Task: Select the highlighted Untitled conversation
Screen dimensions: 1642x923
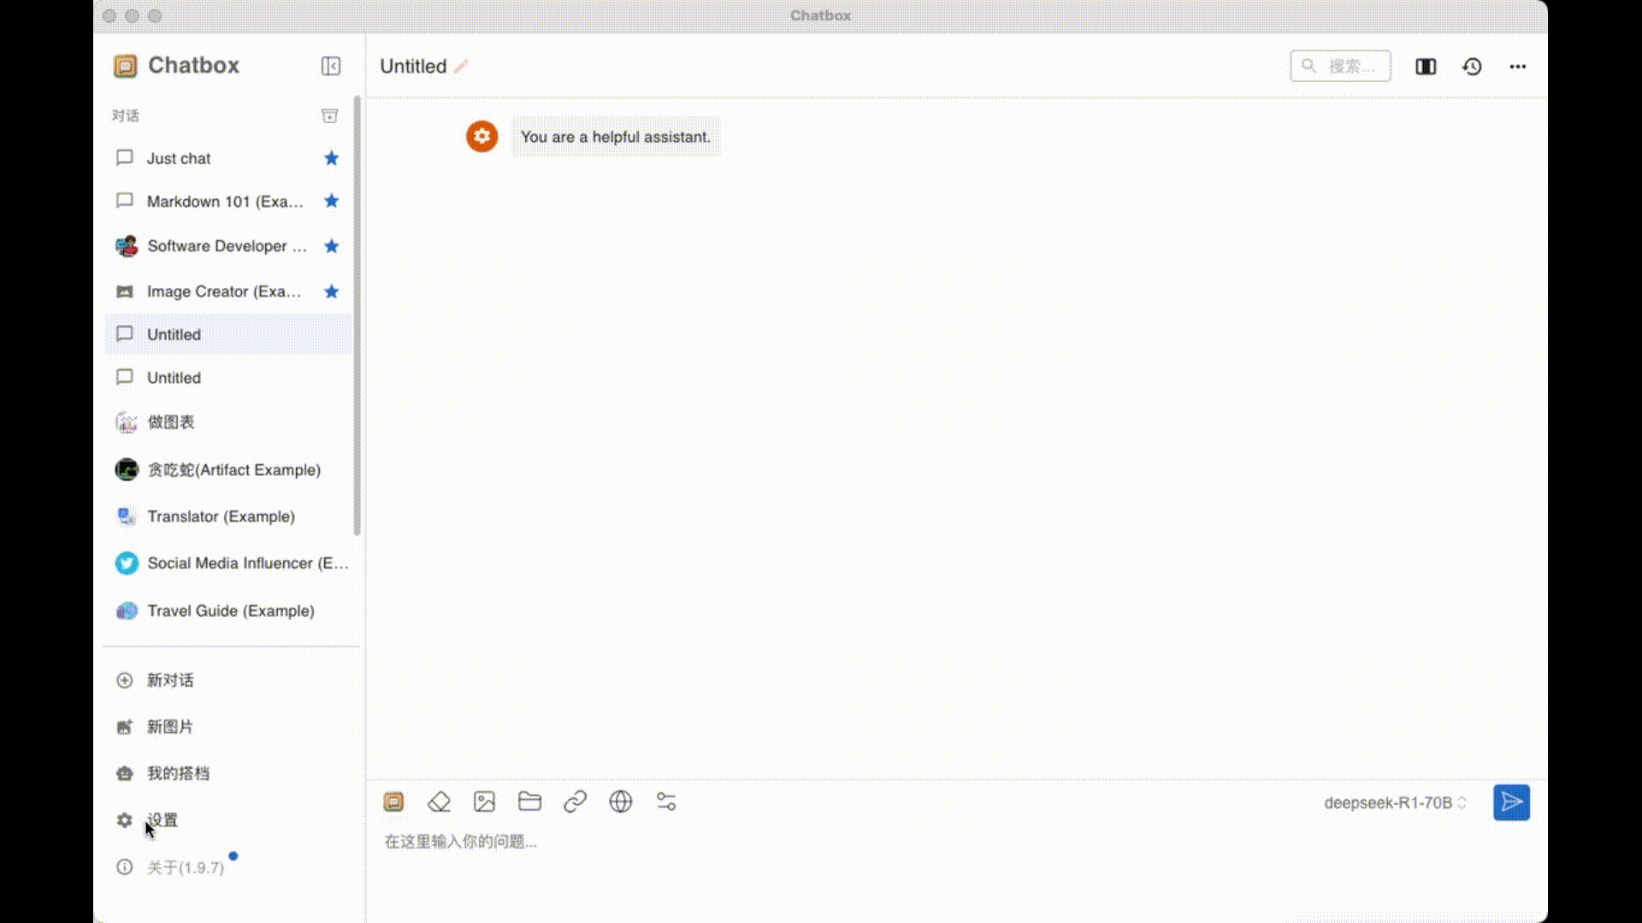Action: (x=227, y=334)
